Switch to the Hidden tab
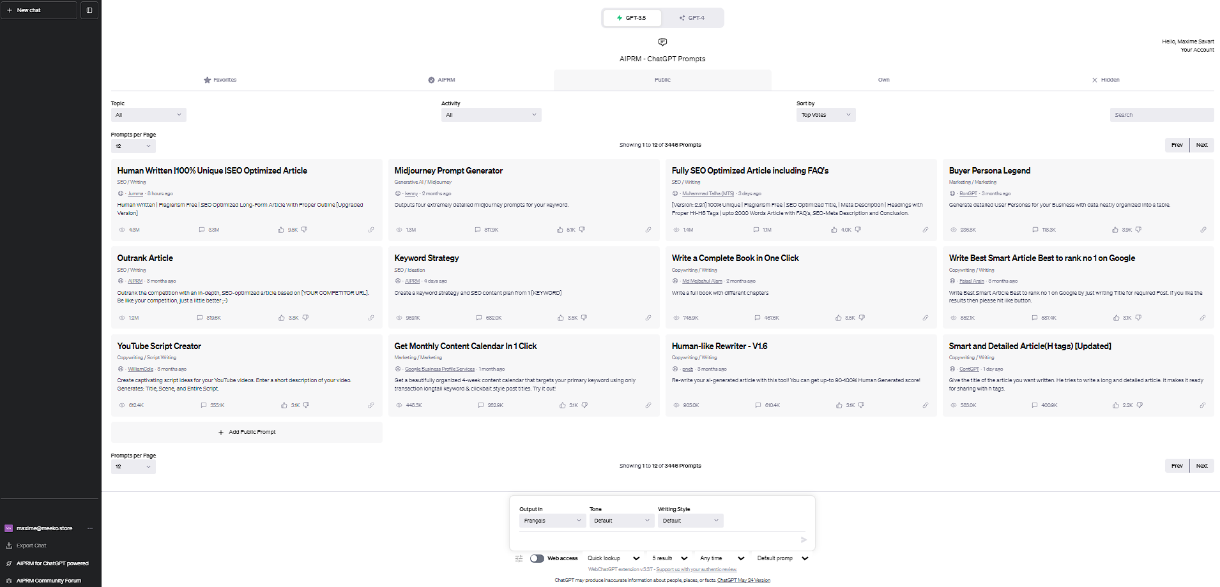Viewport: 1220px width, 587px height. pyautogui.click(x=1105, y=80)
